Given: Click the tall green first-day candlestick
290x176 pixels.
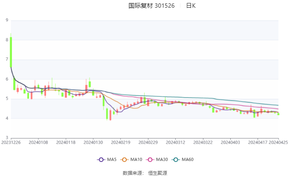Looking at the screenshot, I should pyautogui.click(x=11, y=52).
